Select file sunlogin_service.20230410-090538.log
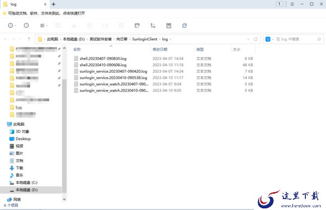326x210 pixels. click(x=114, y=78)
